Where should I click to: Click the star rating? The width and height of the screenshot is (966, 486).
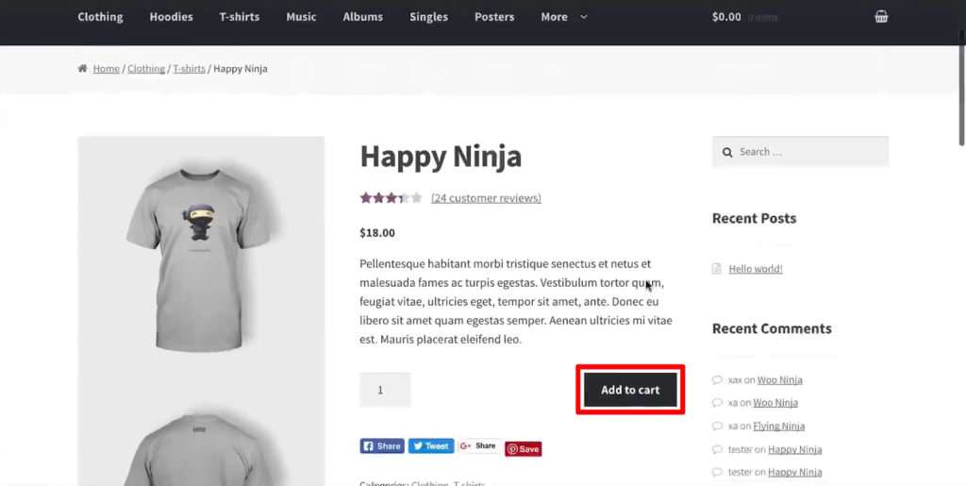391,198
